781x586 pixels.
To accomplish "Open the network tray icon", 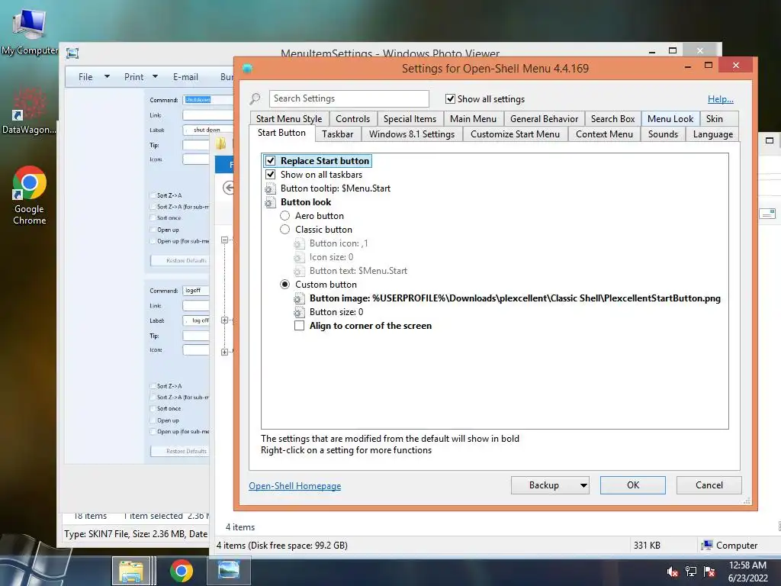I will [x=691, y=572].
